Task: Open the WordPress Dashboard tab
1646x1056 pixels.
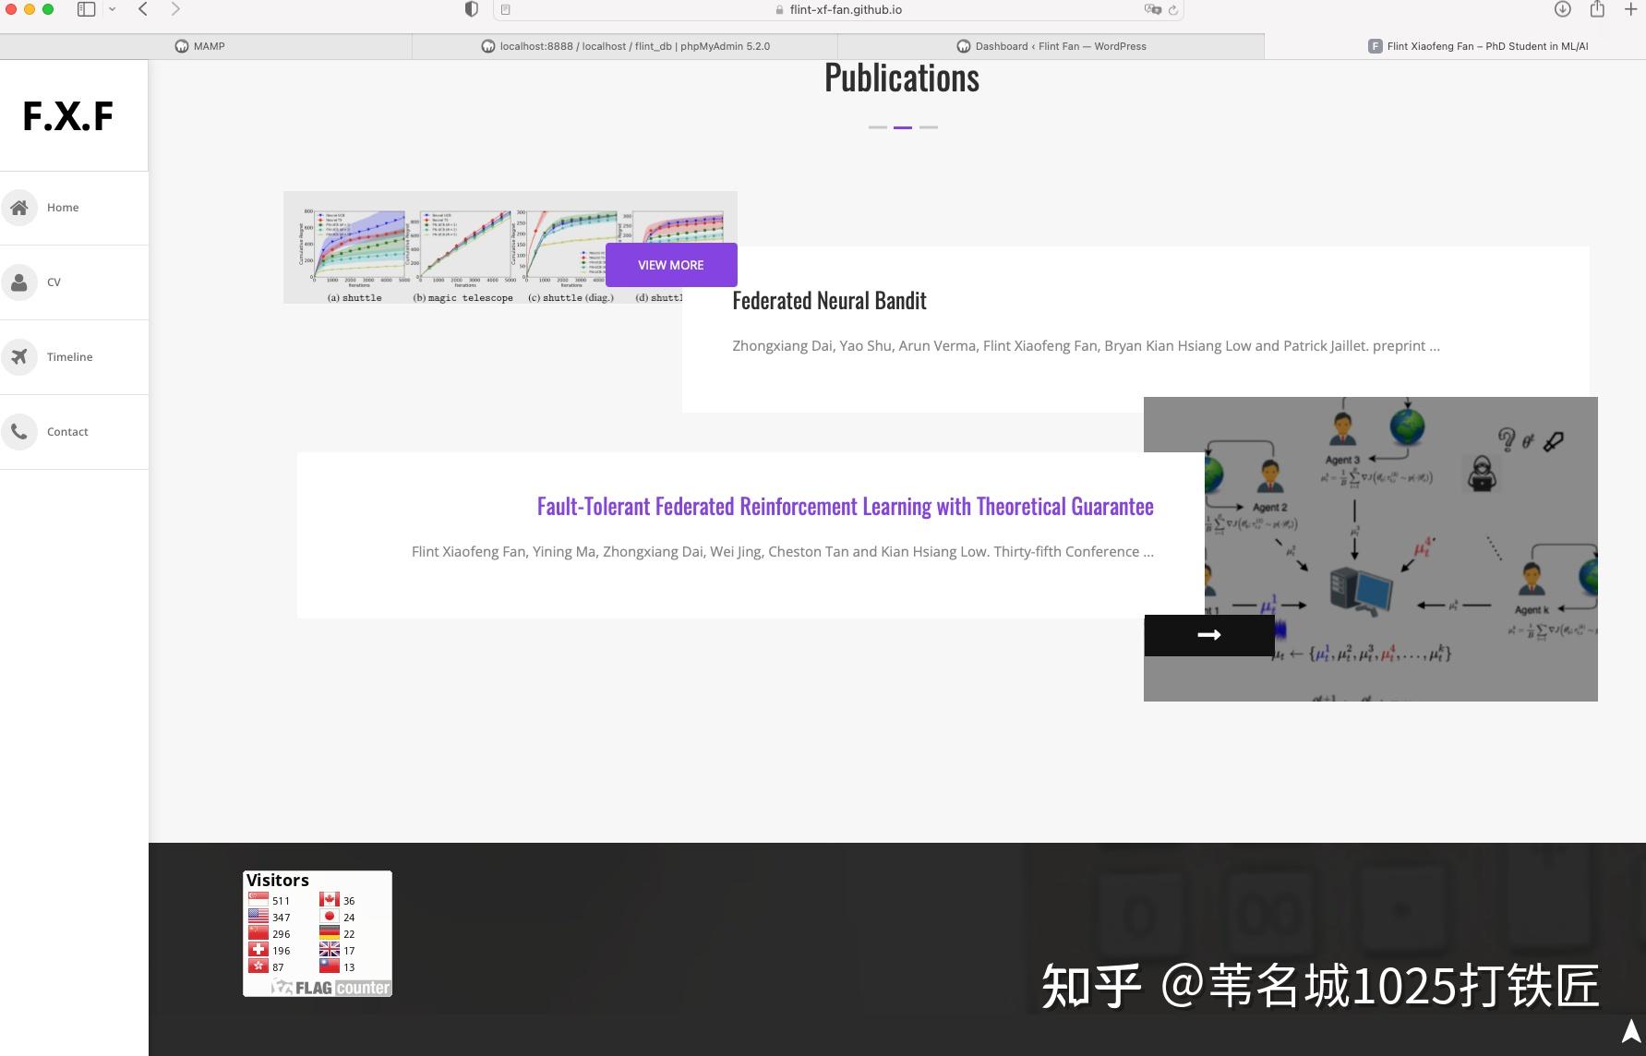Action: tap(1052, 46)
